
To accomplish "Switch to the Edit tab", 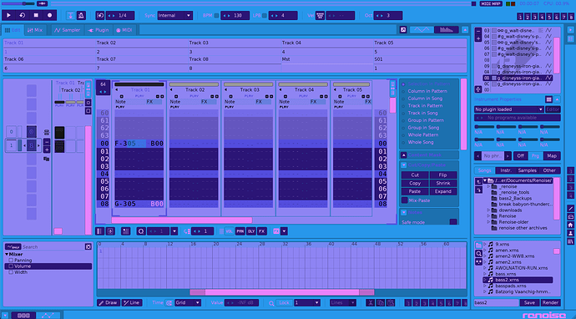I will (x=13, y=30).
